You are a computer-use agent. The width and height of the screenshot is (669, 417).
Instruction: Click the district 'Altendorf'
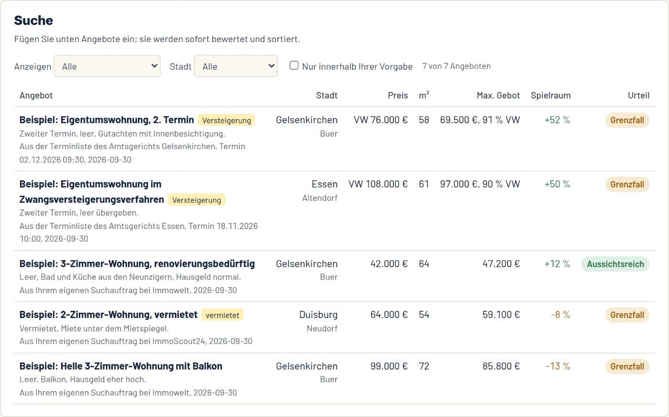click(x=320, y=198)
